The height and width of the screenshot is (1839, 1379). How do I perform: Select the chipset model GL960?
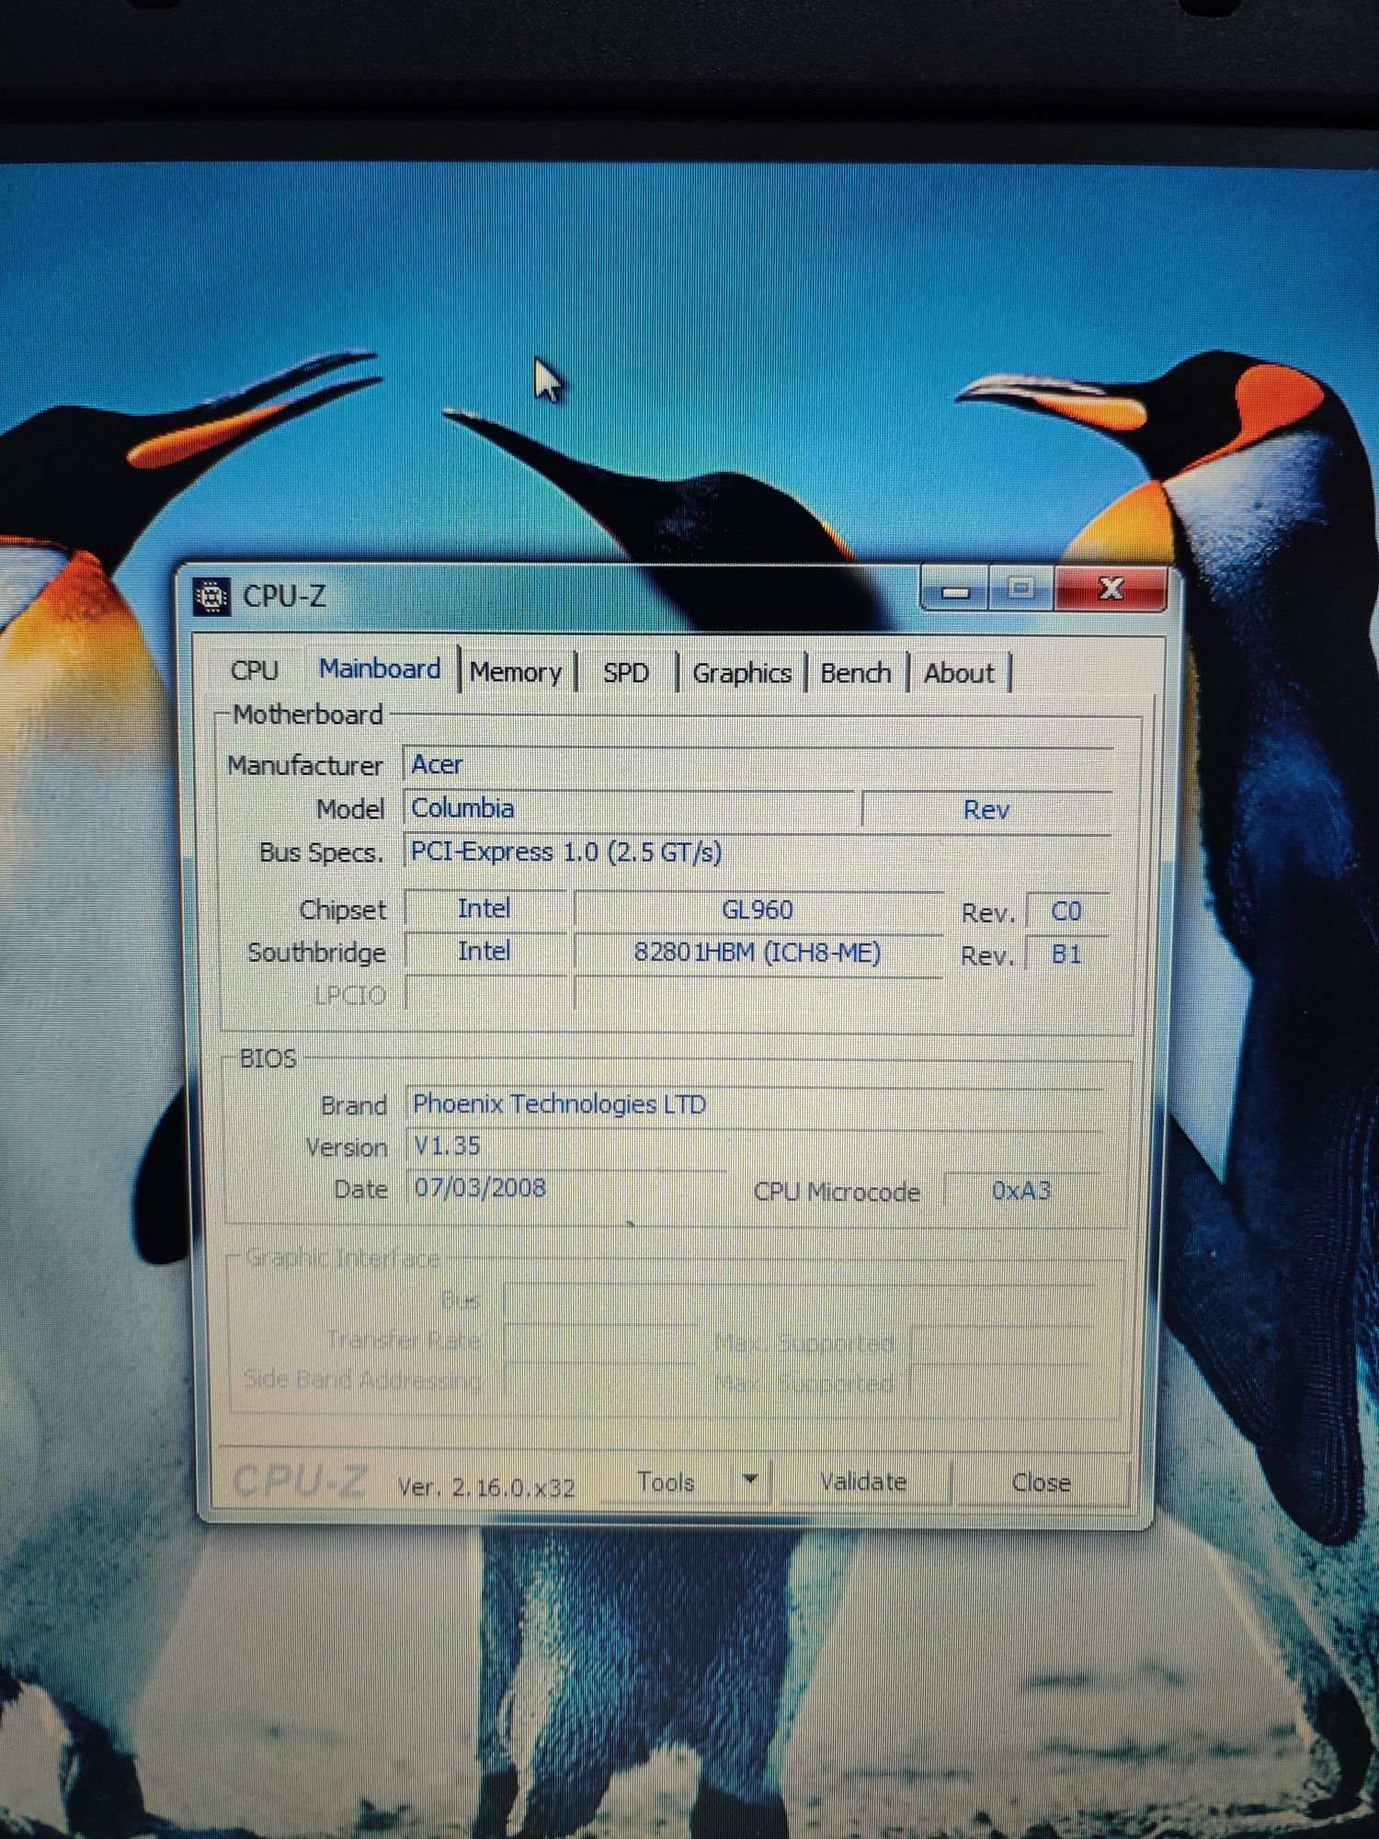pyautogui.click(x=758, y=910)
